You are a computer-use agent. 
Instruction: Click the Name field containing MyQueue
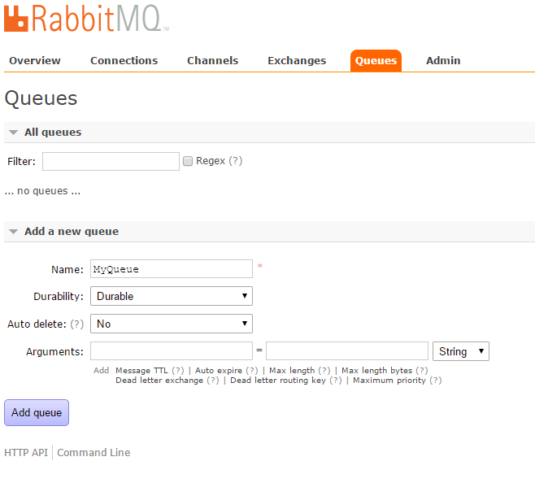coord(171,268)
